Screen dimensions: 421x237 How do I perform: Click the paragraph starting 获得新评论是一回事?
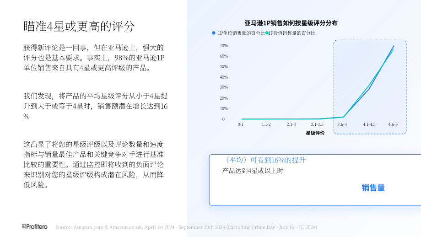click(94, 58)
